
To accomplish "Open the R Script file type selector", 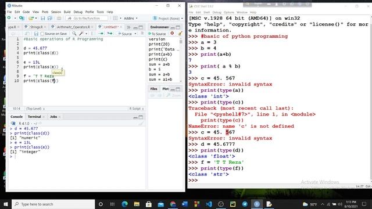I will [137, 109].
